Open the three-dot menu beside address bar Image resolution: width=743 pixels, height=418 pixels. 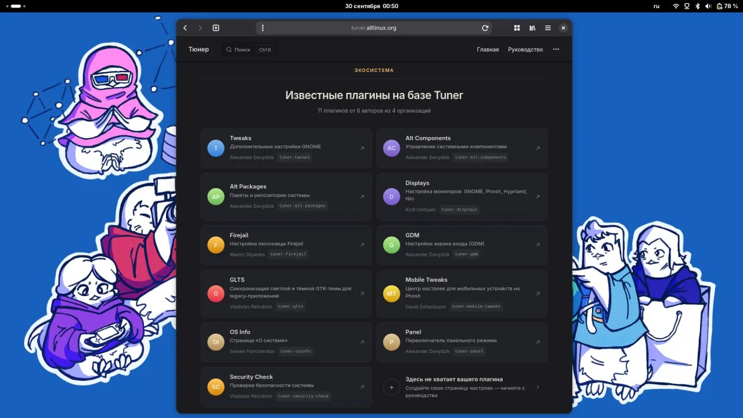tap(262, 28)
